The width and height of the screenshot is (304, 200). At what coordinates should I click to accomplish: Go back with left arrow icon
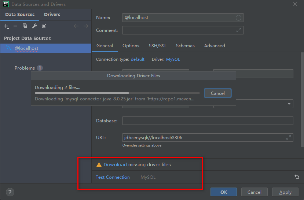click(76, 26)
